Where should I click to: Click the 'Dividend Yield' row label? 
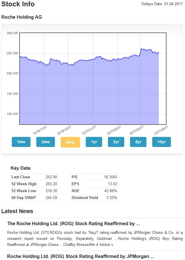click(x=85, y=198)
